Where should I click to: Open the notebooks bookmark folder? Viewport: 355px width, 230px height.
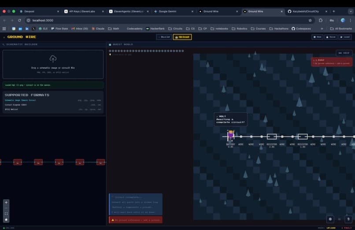point(219,29)
